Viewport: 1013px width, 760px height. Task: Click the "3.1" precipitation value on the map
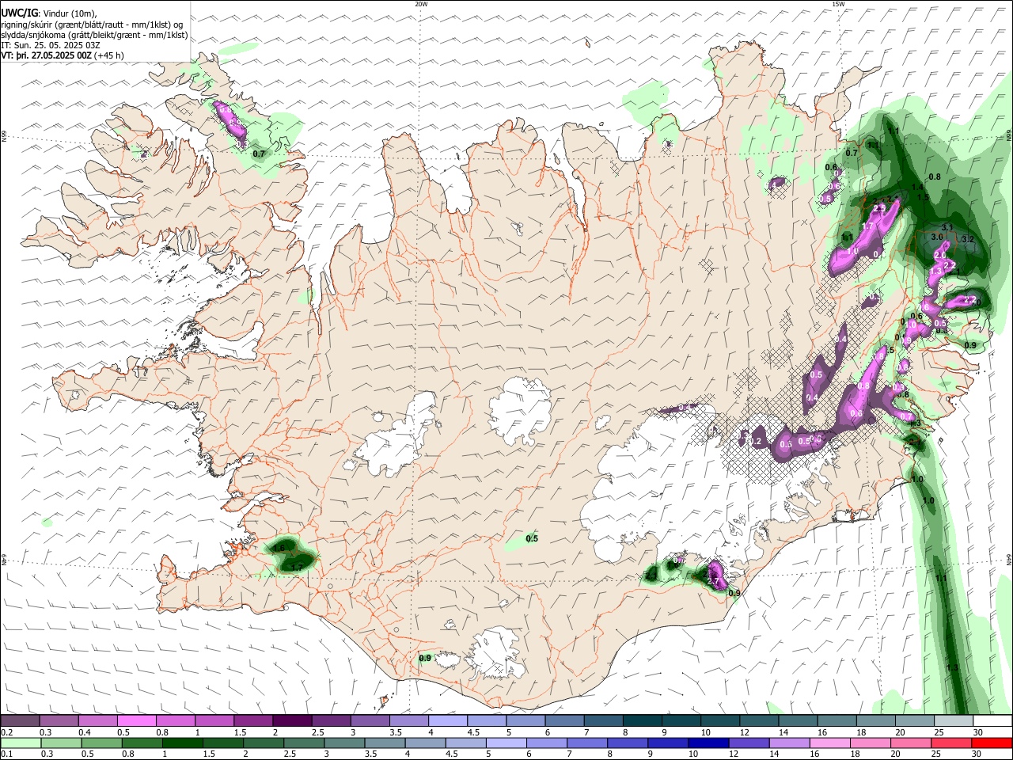click(947, 228)
